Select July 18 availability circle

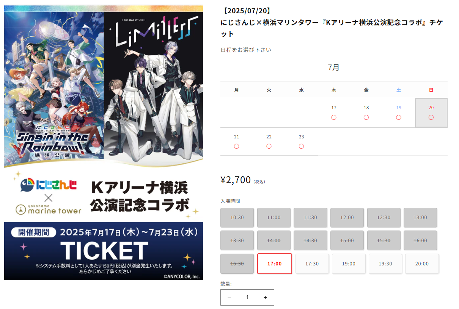[x=366, y=118]
